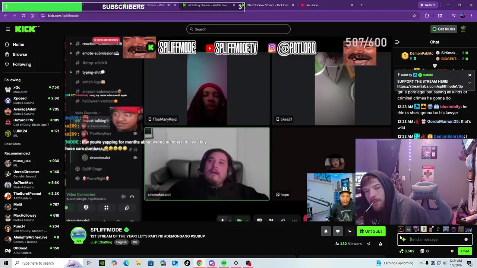Open TheBurntPeanut recommended channel
This screenshot has width=477, height=268.
tap(32, 195)
